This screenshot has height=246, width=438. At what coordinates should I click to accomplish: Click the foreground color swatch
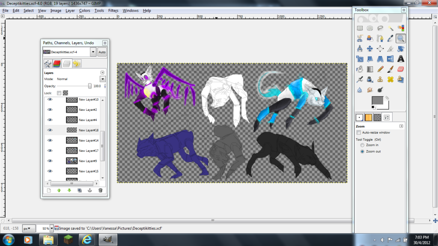coord(377,101)
